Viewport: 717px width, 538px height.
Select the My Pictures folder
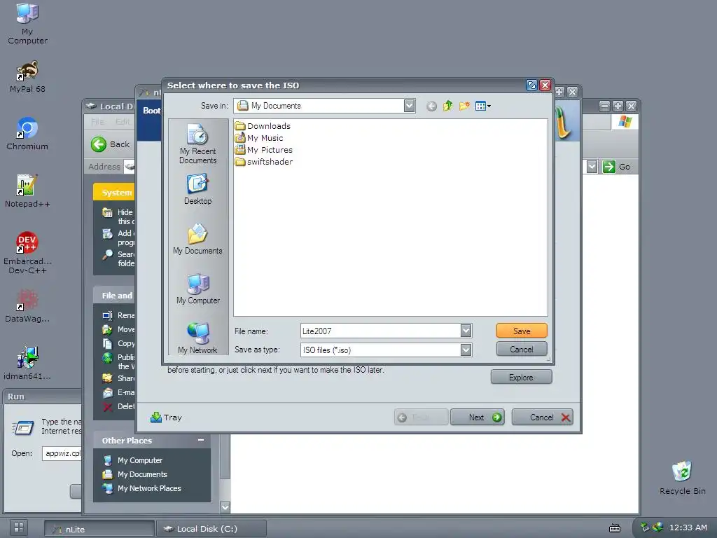coord(264,150)
